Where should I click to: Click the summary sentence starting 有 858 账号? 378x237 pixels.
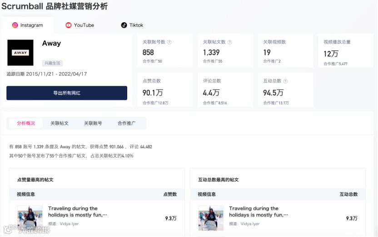coord(80,147)
